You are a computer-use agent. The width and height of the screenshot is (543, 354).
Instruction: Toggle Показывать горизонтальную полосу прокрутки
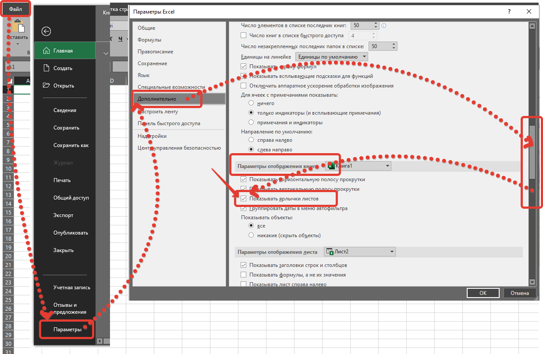tap(244, 179)
